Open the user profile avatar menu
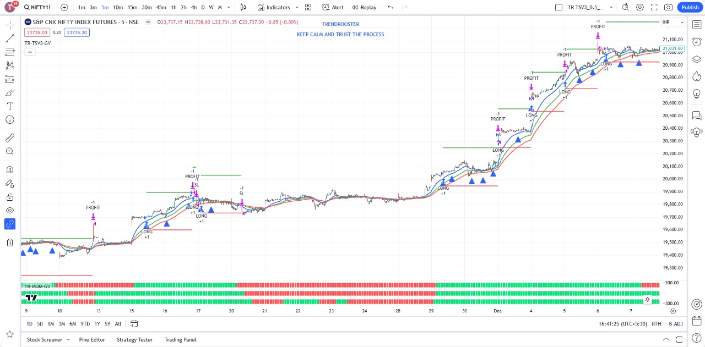This screenshot has width=705, height=347. tap(10, 7)
